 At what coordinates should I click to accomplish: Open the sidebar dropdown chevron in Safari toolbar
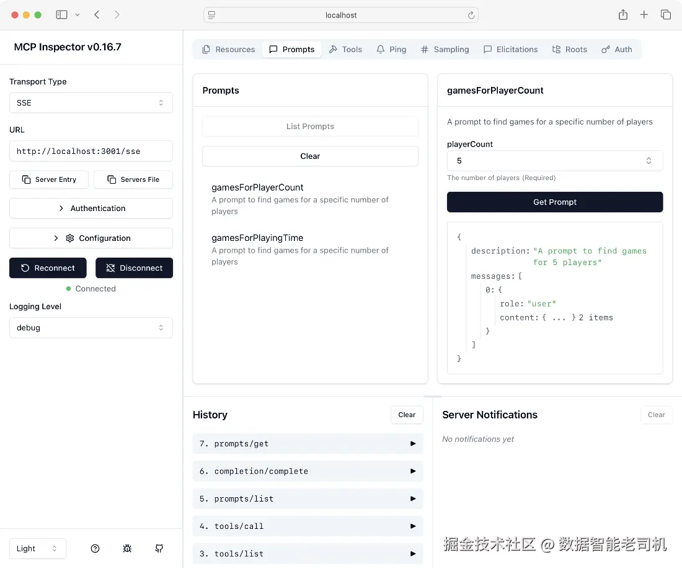(77, 15)
